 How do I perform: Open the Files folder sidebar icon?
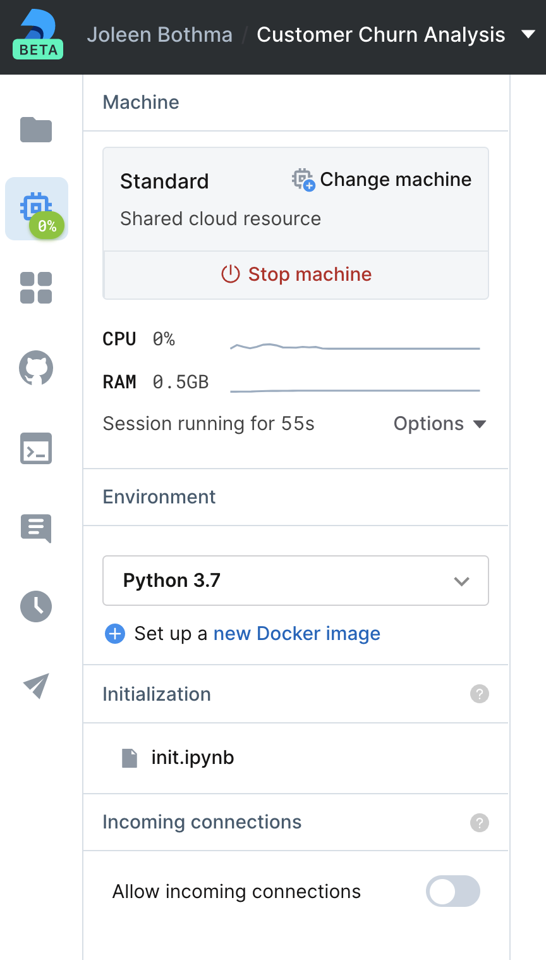(x=36, y=130)
